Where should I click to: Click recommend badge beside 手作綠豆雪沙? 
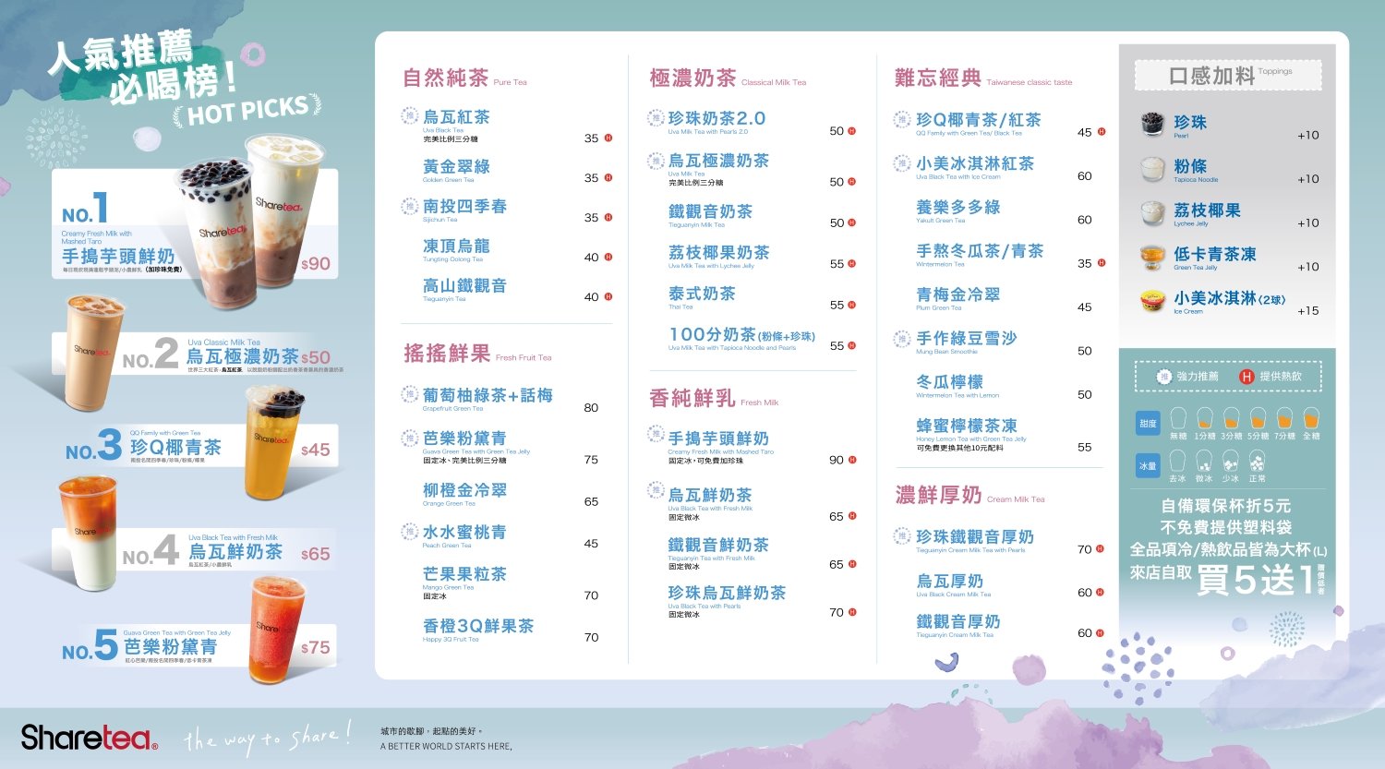(x=902, y=338)
